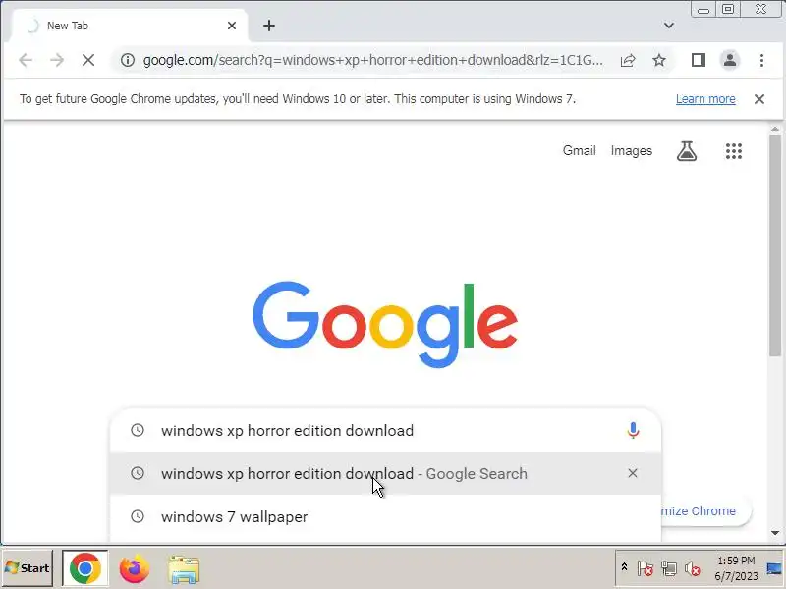Click the voice search microphone icon
The height and width of the screenshot is (589, 786).
[633, 430]
